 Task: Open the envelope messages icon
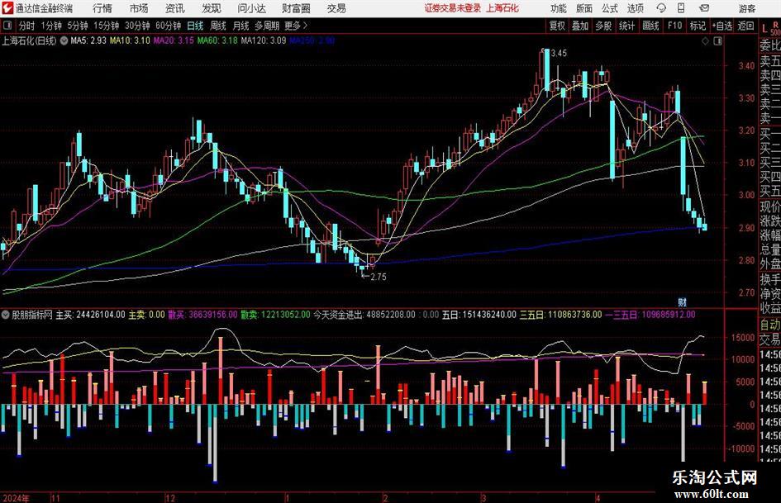point(704,8)
